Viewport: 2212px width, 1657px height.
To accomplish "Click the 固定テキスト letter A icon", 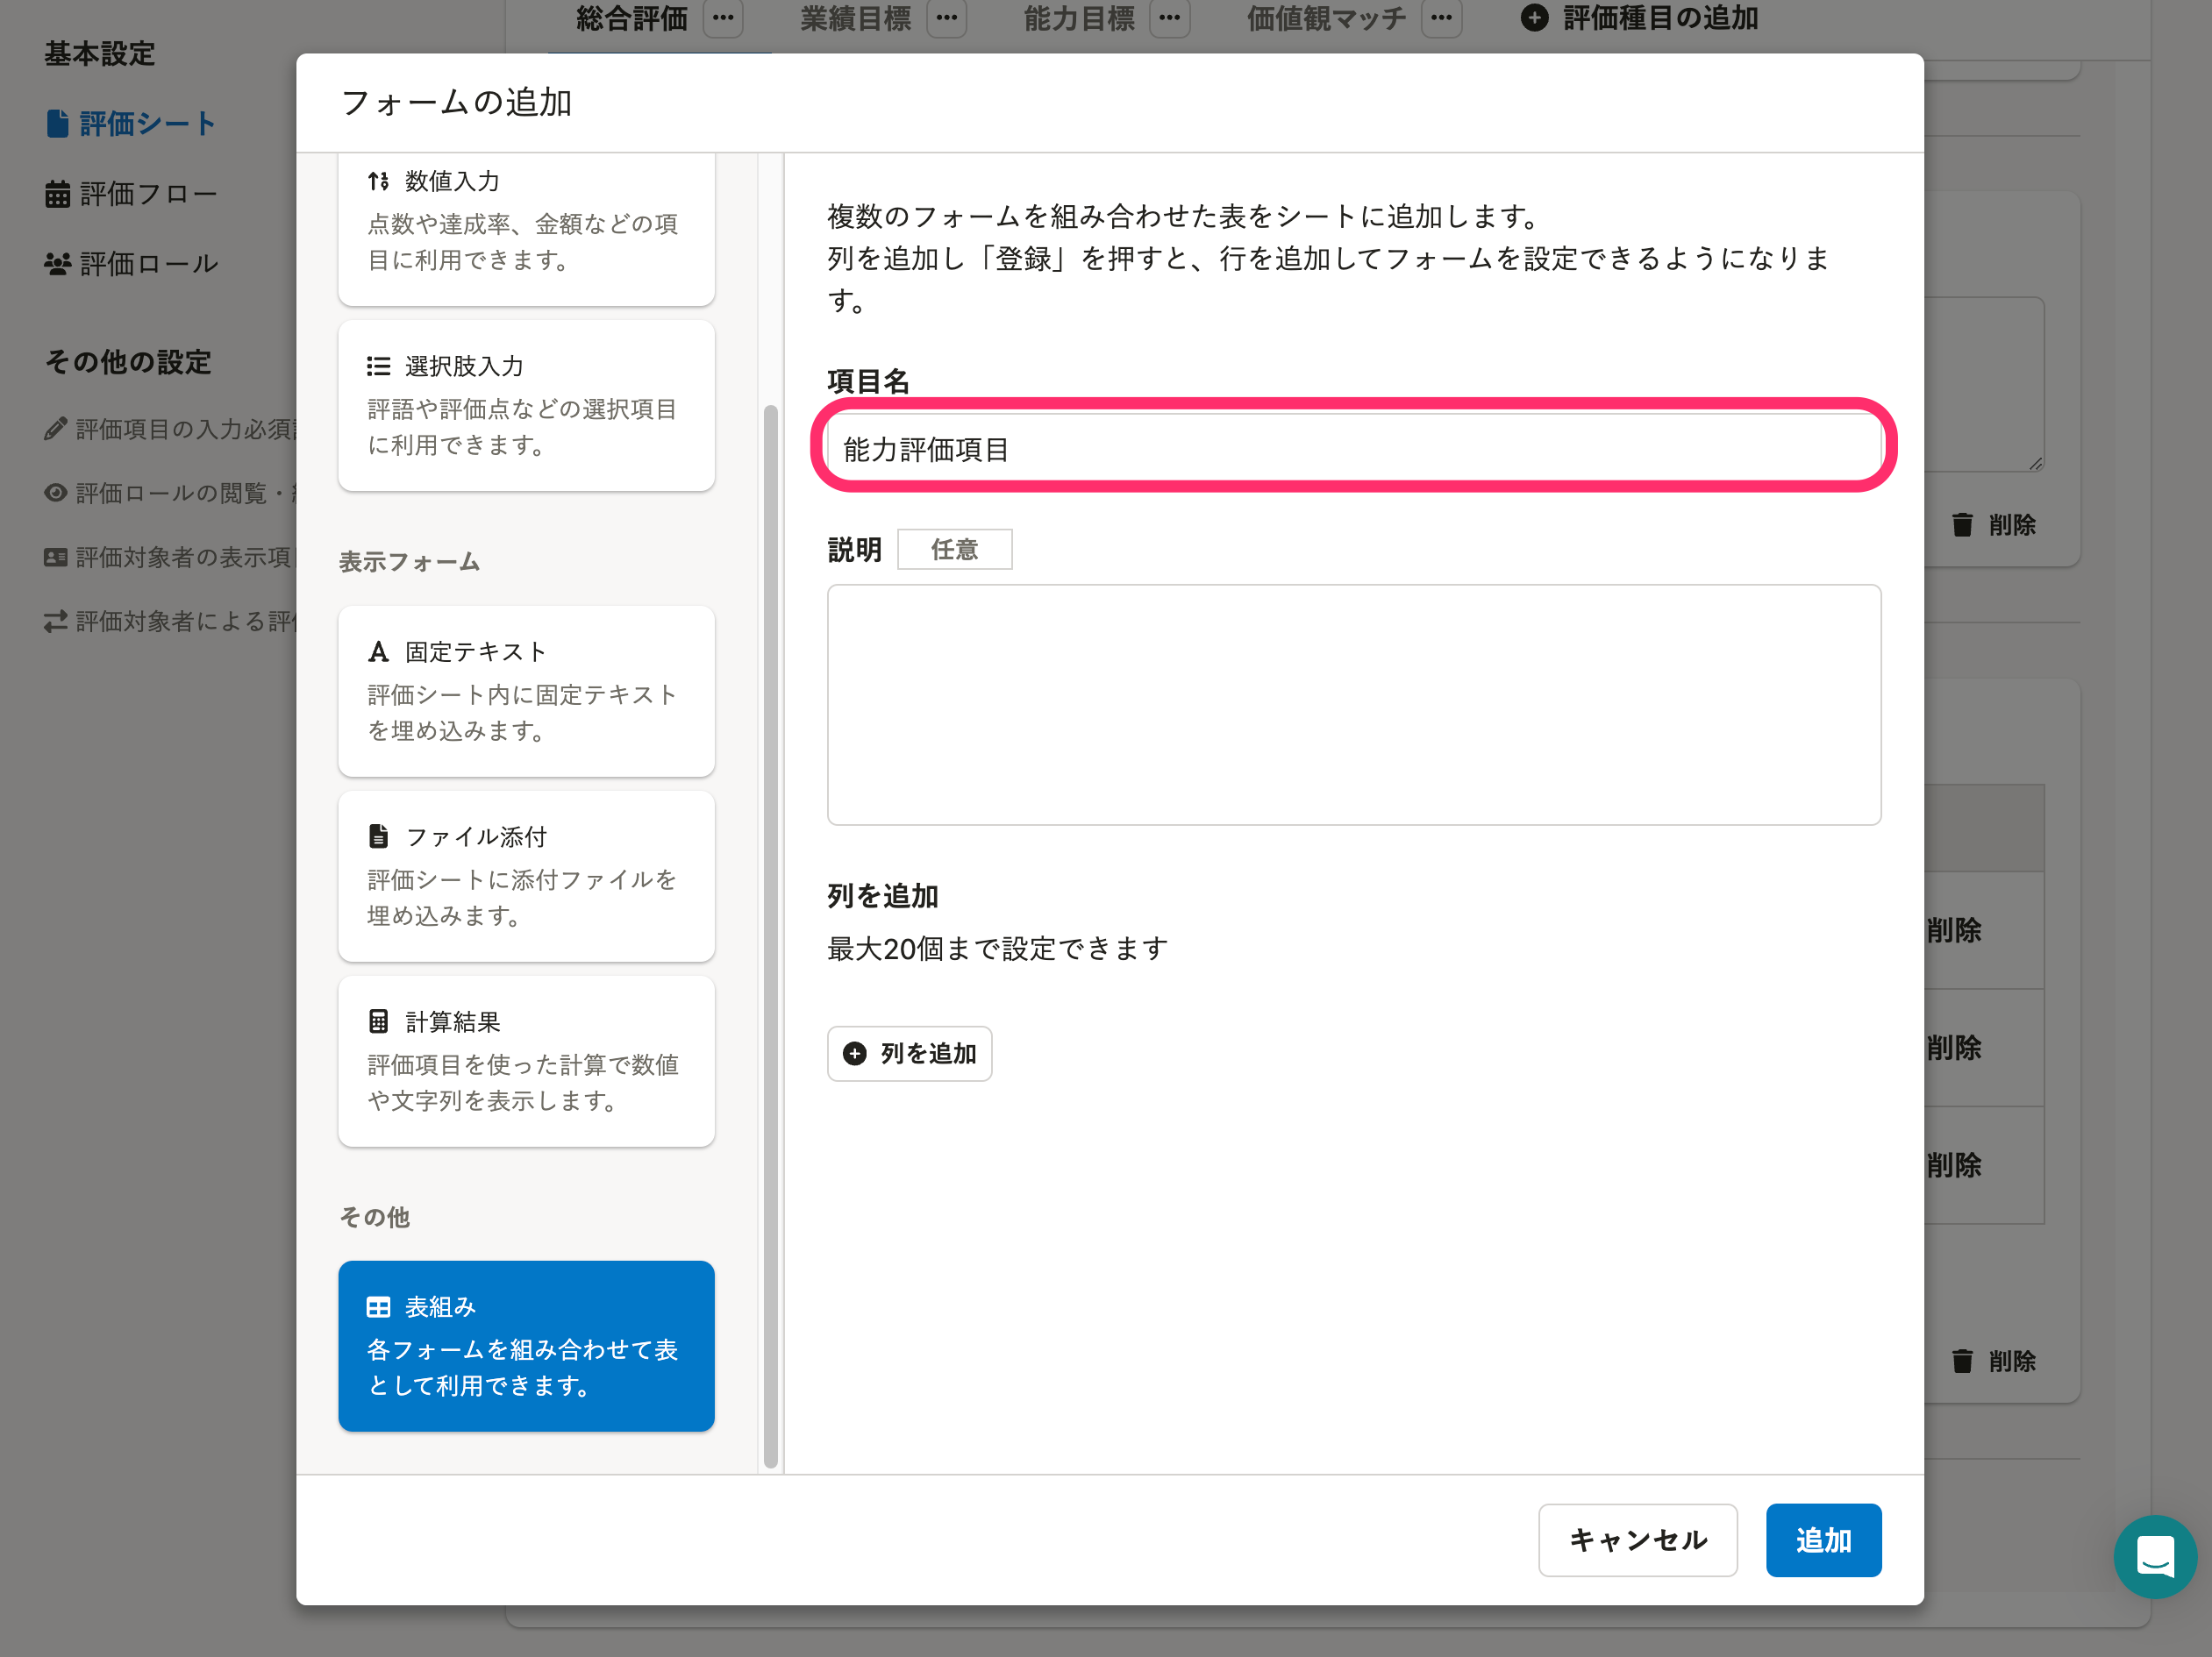I will [x=378, y=651].
